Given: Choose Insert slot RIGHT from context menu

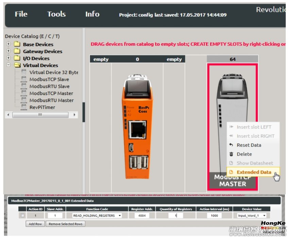Looking at the screenshot, I should [253, 136].
